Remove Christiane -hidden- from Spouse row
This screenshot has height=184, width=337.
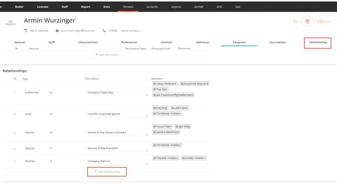point(154,145)
